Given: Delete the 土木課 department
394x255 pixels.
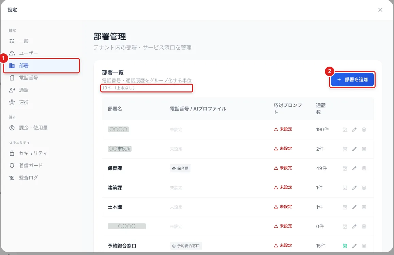Looking at the screenshot, I should pyautogui.click(x=364, y=207).
